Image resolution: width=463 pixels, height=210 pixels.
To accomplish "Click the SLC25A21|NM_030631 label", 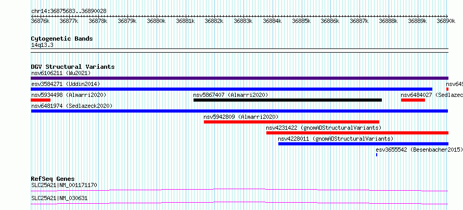I will (x=59, y=198).
